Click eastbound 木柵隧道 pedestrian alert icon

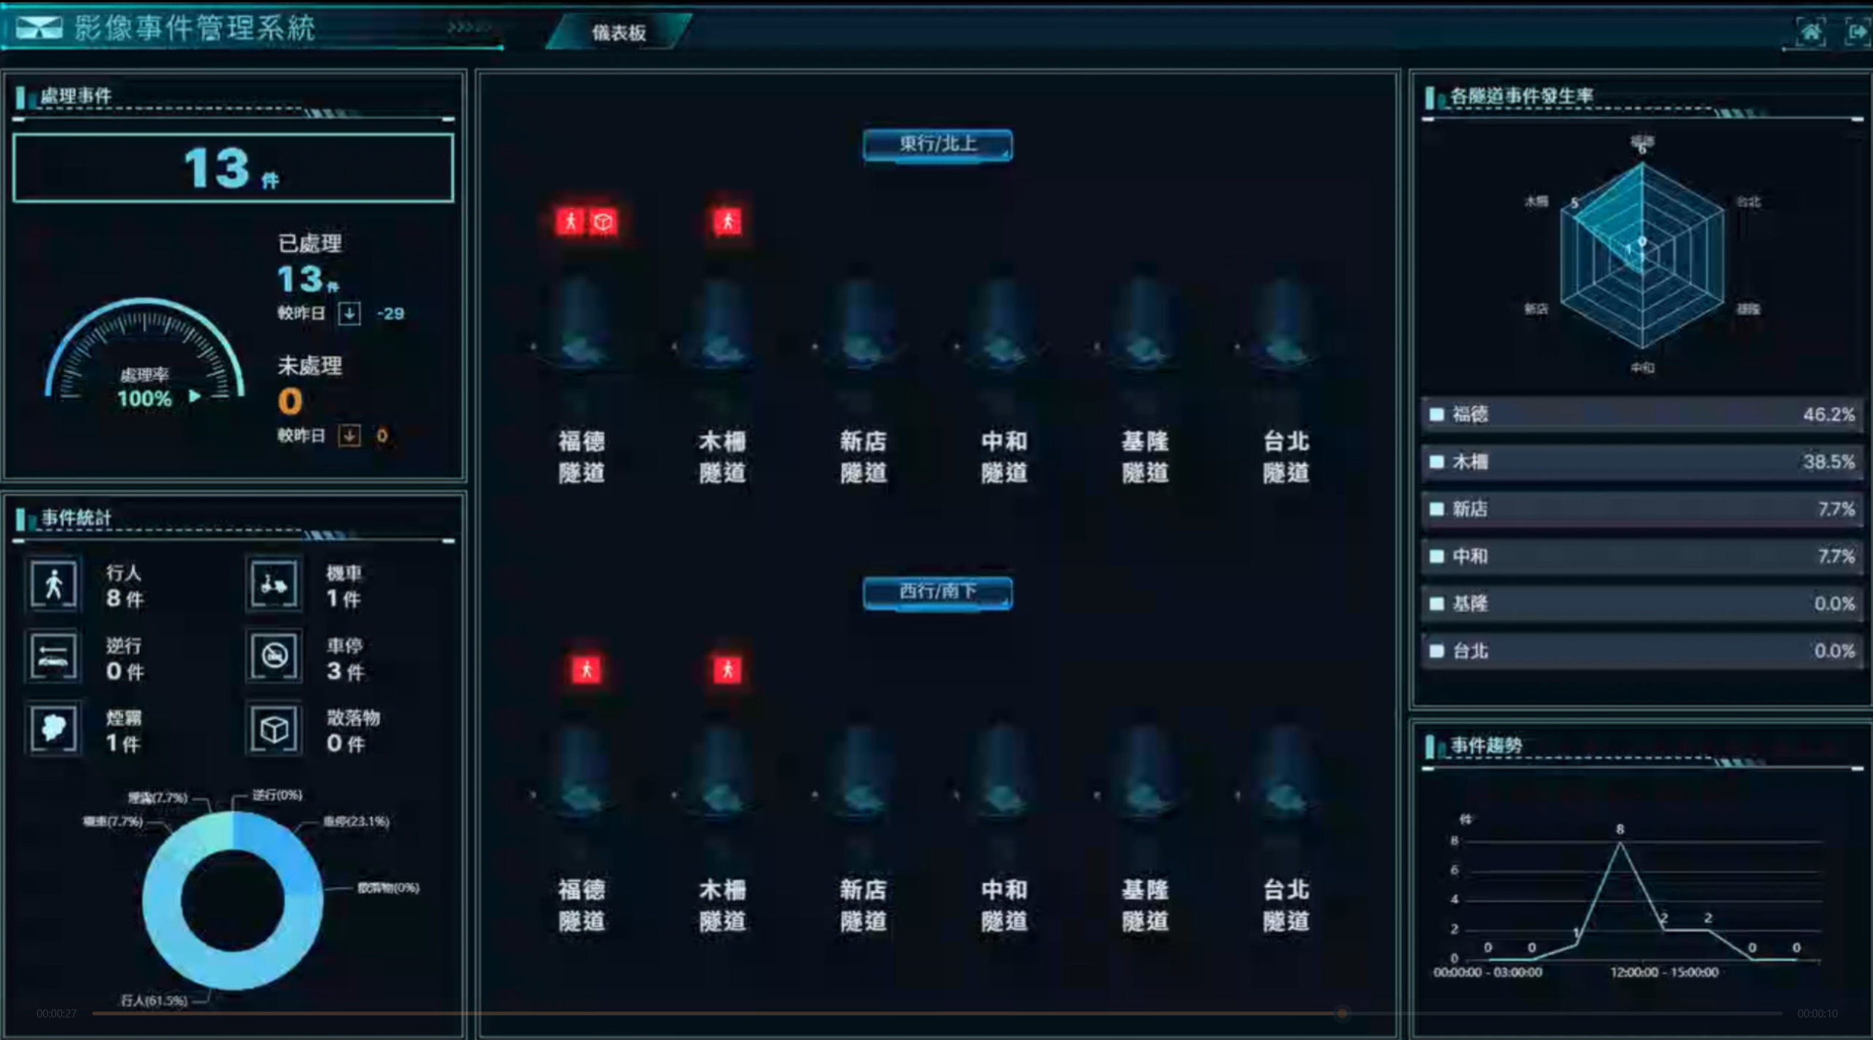tap(727, 222)
